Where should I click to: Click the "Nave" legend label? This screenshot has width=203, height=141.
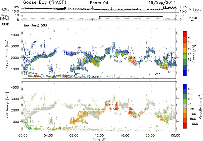click(193, 18)
